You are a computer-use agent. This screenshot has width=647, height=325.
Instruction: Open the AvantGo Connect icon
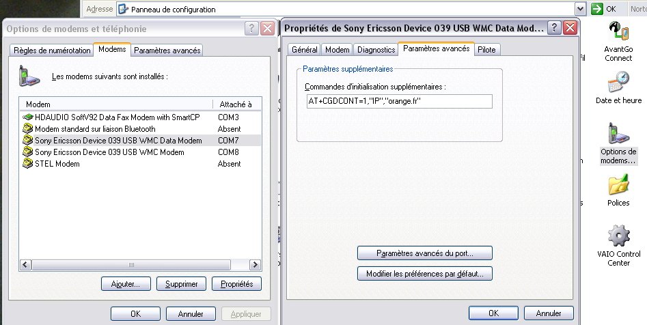coord(618,31)
